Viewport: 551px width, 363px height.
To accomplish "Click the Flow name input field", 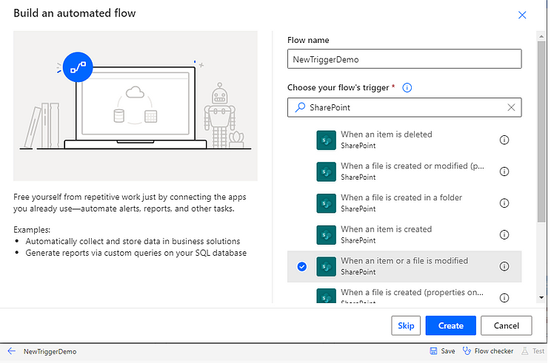I will pos(404,59).
